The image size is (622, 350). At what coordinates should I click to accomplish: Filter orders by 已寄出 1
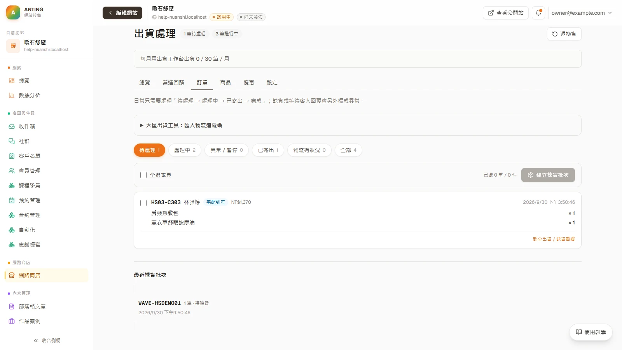(268, 150)
